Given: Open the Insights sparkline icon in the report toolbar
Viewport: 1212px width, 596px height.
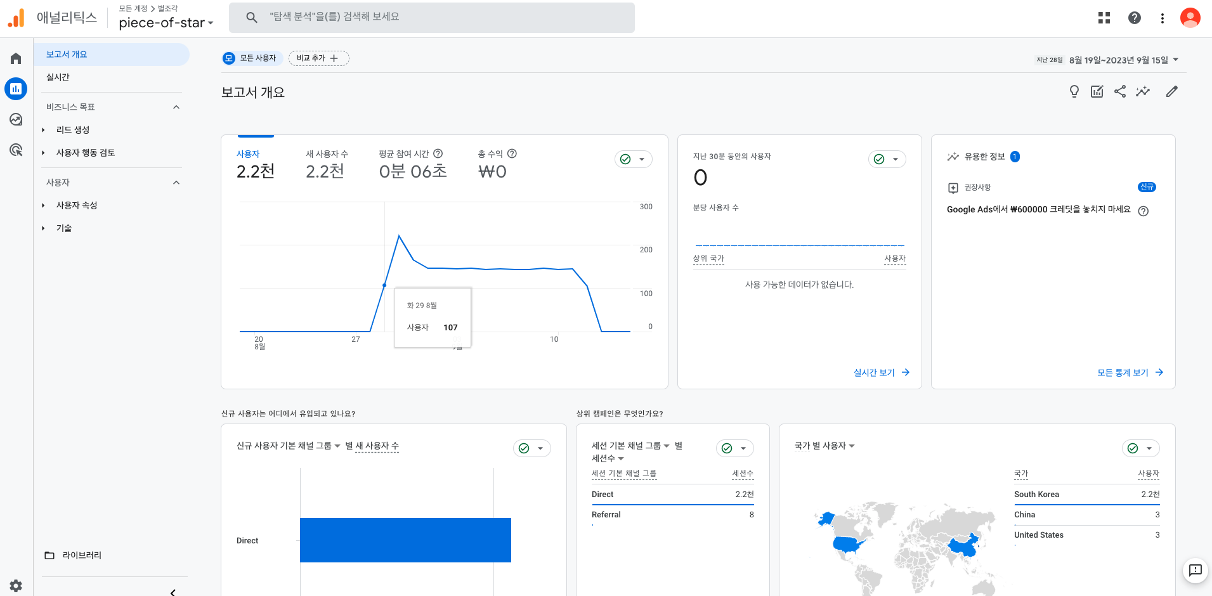Looking at the screenshot, I should click(1143, 91).
